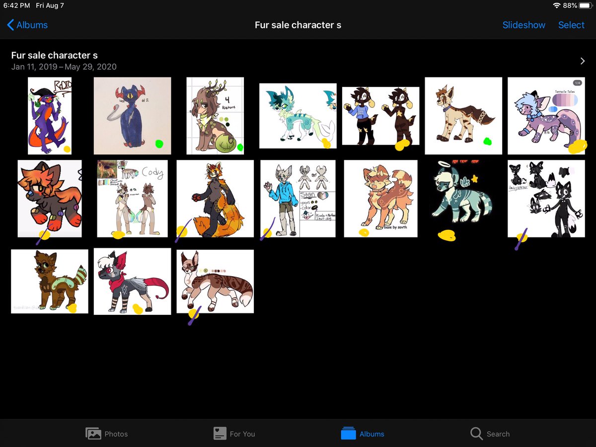Open the blue horned cat #2 thumbnail
Viewport: 596px width, 447px height.
(x=133, y=116)
